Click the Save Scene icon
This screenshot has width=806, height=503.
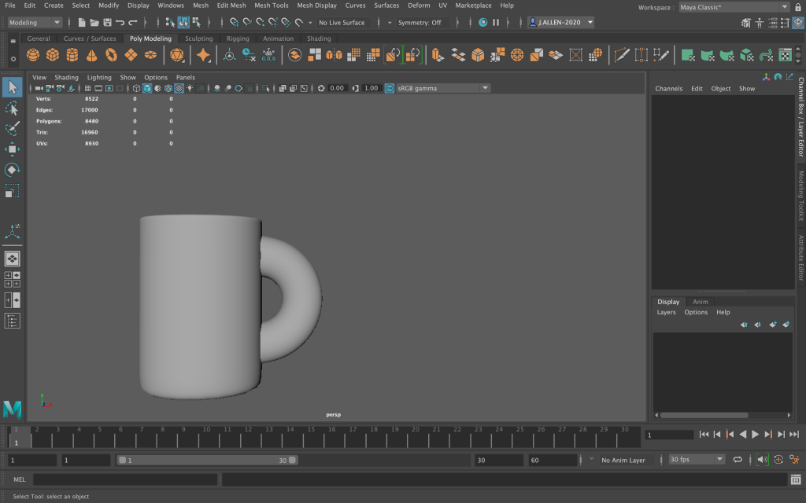click(x=107, y=23)
